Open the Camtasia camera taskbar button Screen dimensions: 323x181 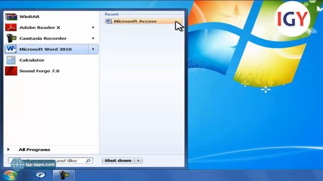point(64,175)
